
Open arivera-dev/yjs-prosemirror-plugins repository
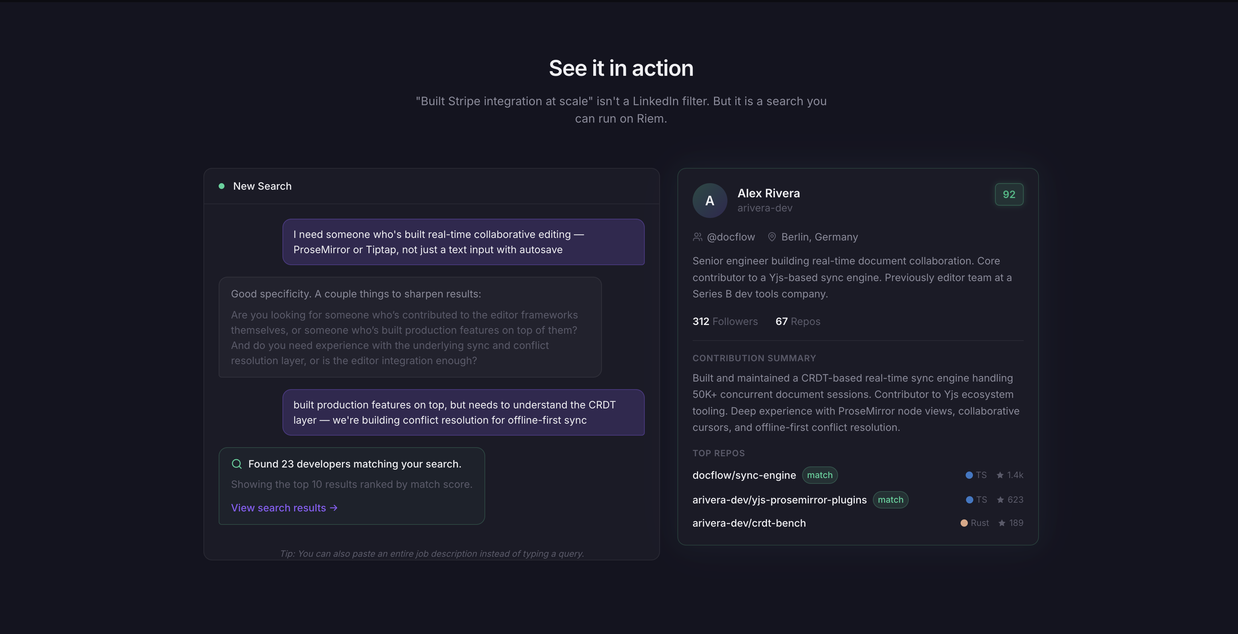[779, 500]
